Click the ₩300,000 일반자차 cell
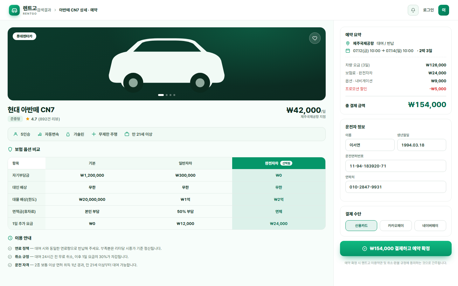 pyautogui.click(x=185, y=175)
